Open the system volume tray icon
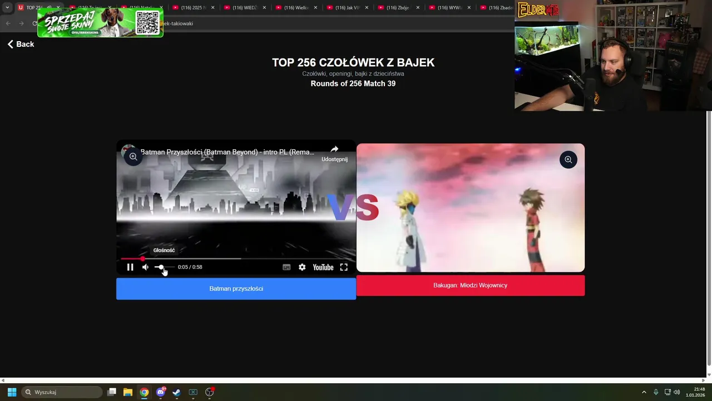Screen dimensions: 712x401 [x=676, y=392]
